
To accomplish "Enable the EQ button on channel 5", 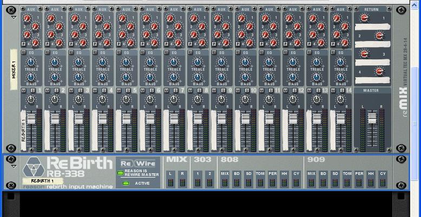I will (x=119, y=52).
